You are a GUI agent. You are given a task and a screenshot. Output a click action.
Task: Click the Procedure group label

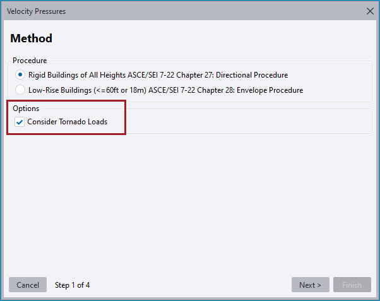(x=30, y=61)
